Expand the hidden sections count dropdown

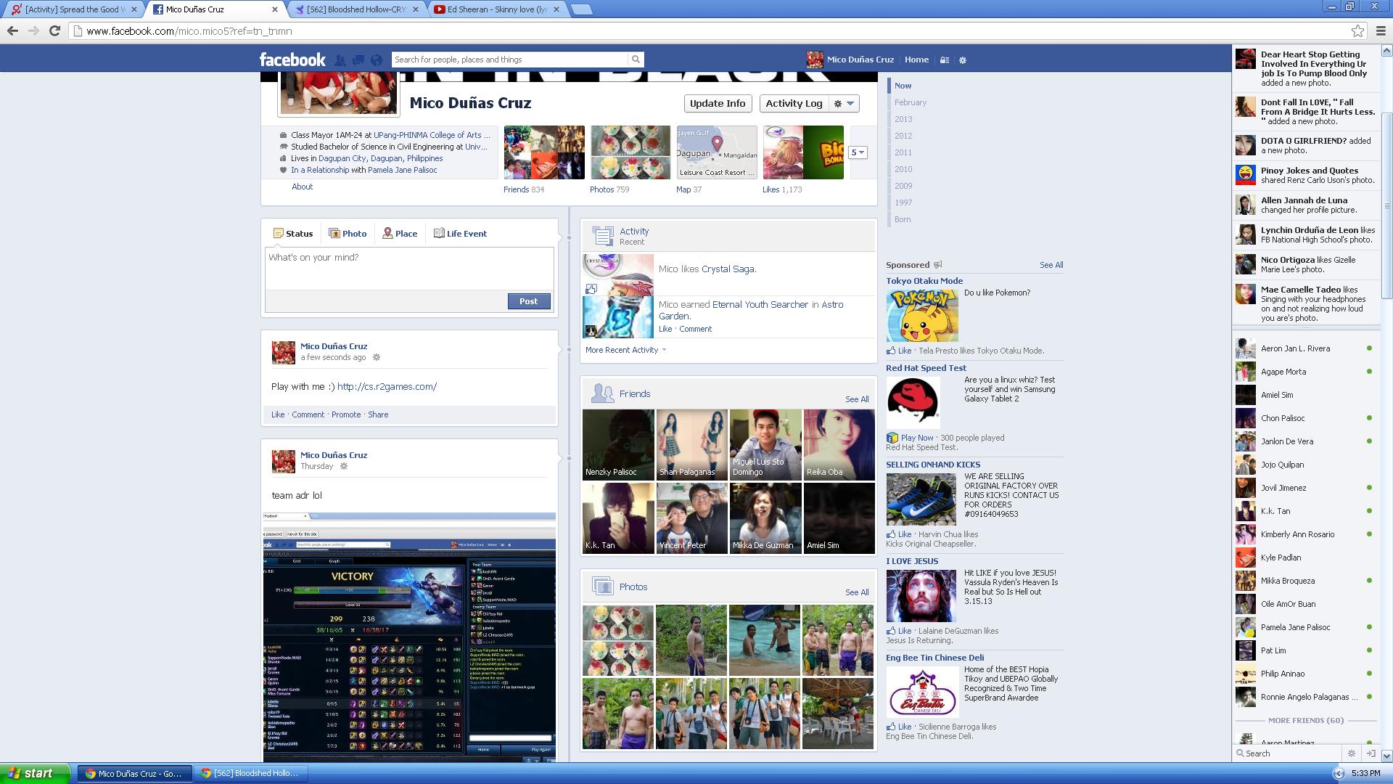[x=858, y=152]
